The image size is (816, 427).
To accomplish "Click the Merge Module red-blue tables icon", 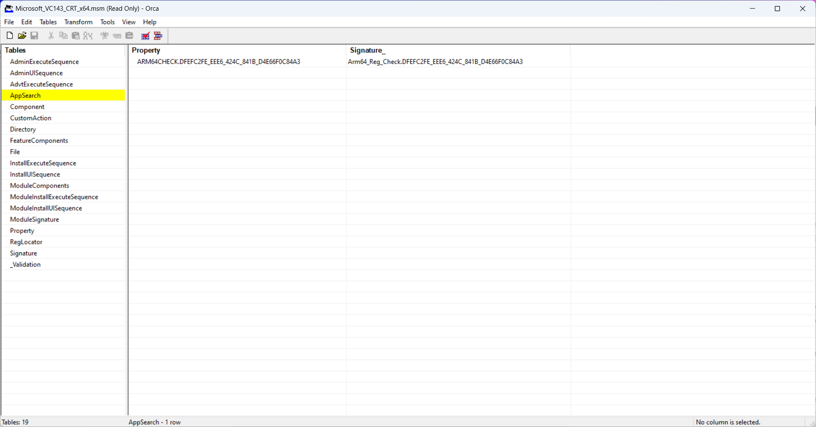I will [x=158, y=36].
